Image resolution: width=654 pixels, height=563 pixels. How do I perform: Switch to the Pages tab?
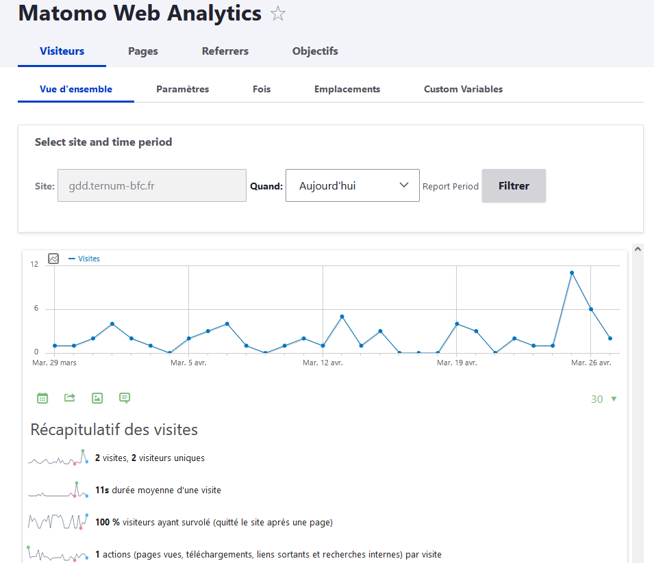pos(142,51)
